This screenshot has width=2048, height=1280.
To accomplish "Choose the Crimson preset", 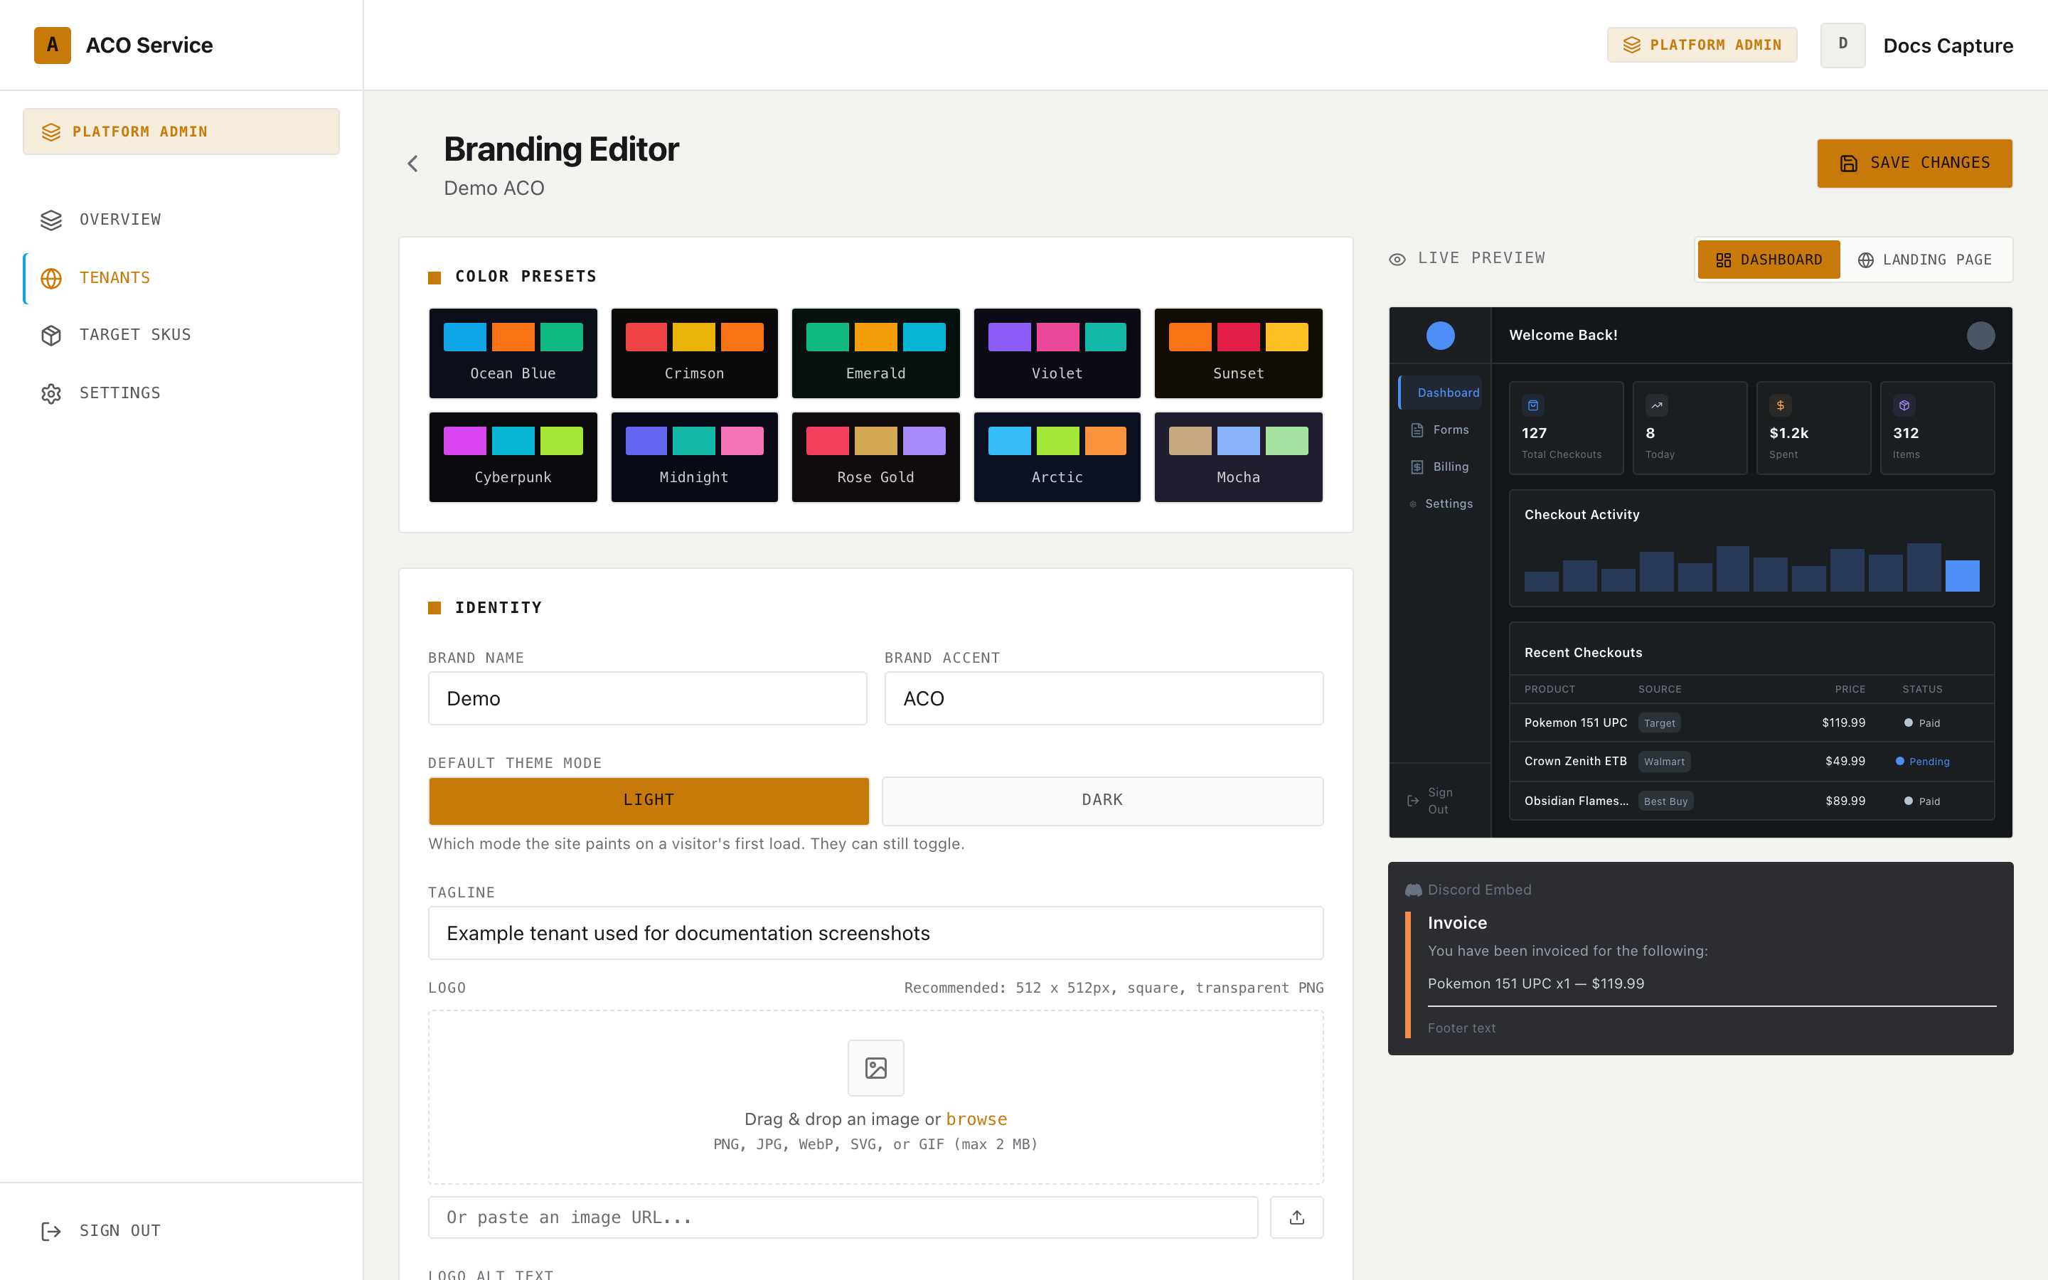I will (x=694, y=353).
